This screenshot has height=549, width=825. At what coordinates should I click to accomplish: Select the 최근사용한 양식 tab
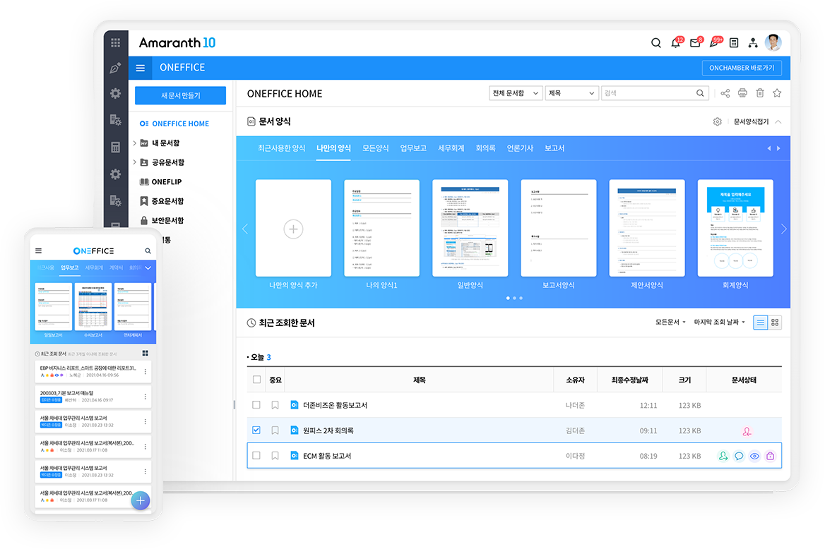282,148
